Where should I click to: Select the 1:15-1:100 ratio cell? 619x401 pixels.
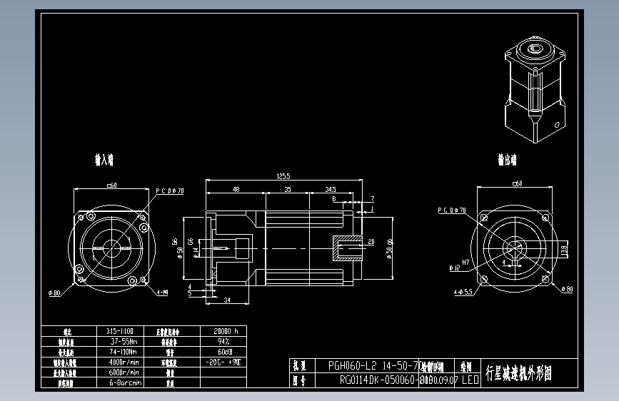pyautogui.click(x=120, y=331)
